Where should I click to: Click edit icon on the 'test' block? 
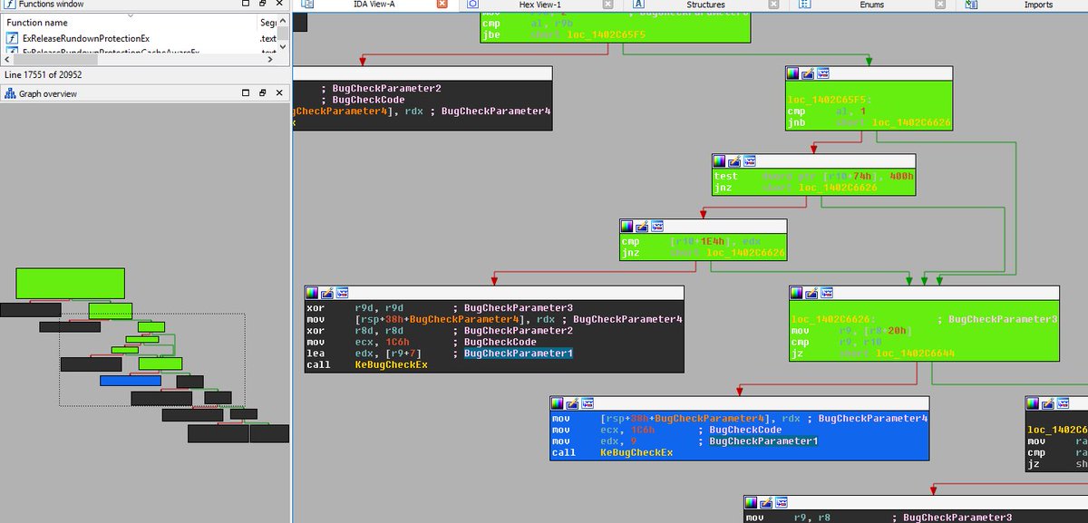(735, 161)
